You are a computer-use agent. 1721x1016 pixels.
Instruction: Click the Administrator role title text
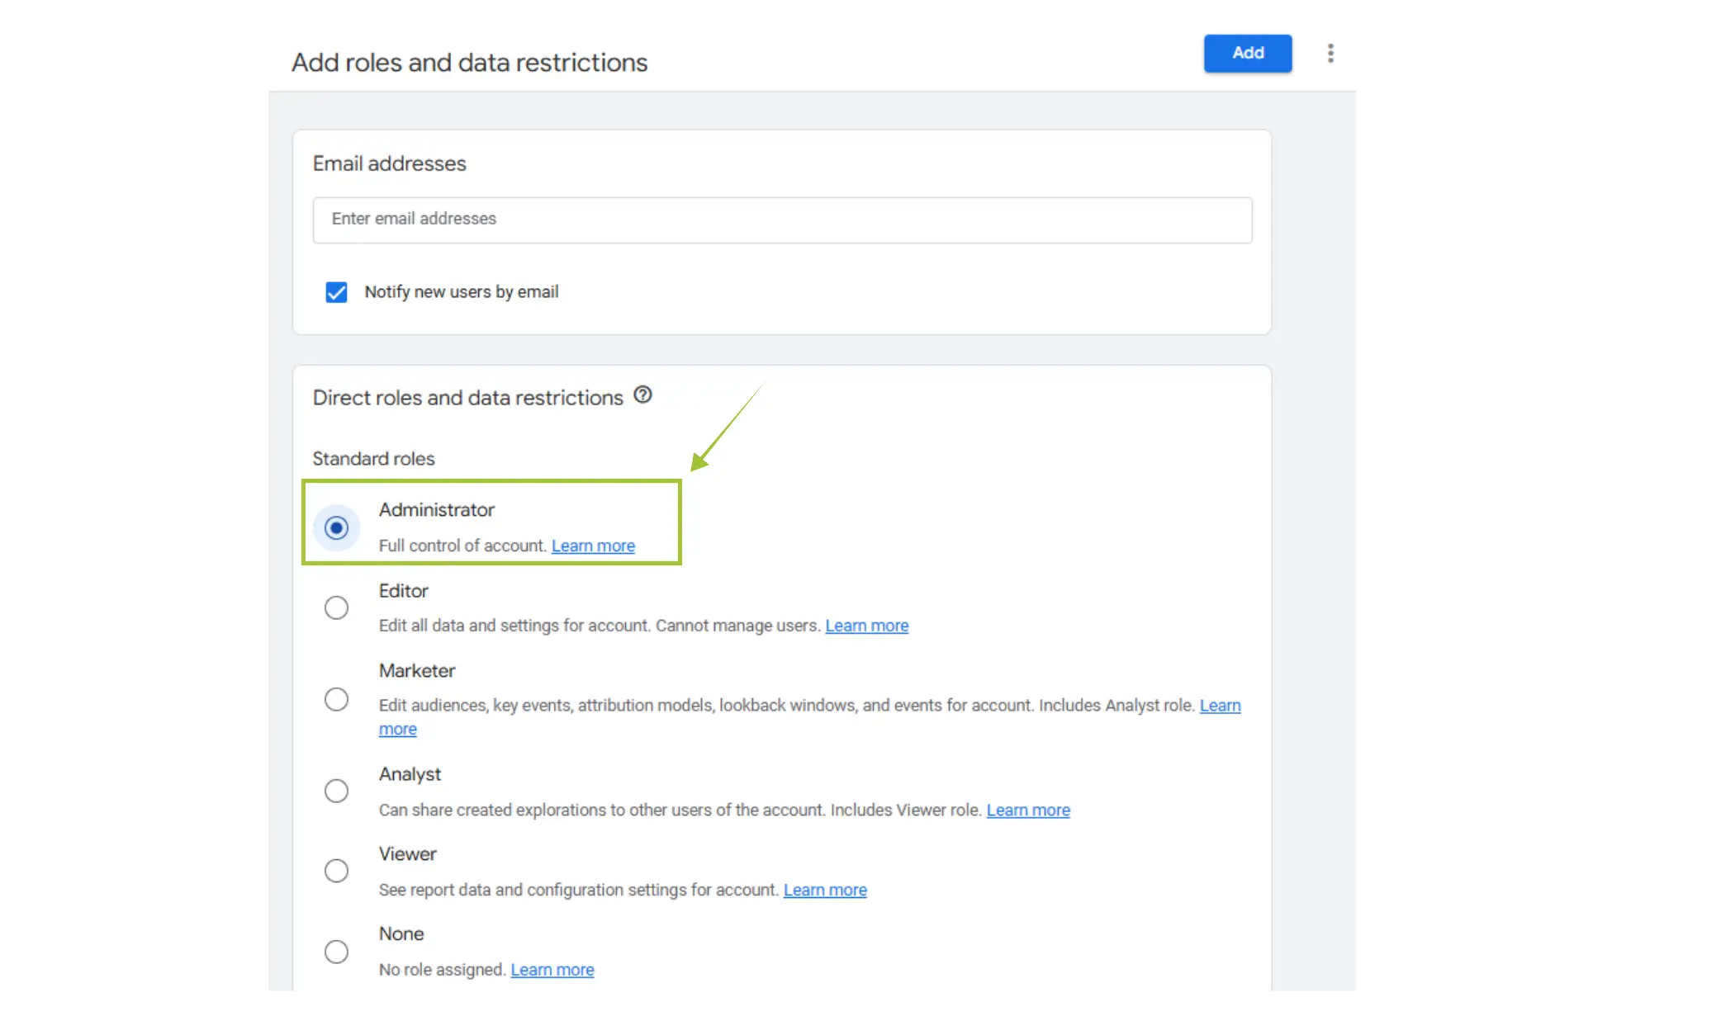(x=436, y=510)
